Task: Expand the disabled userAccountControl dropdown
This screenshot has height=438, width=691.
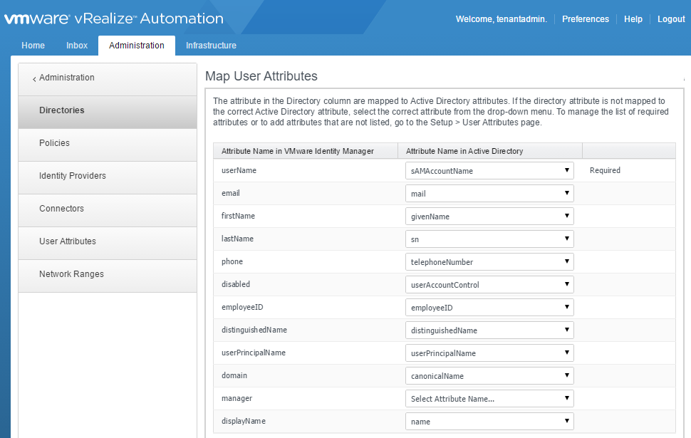Action: [489, 285]
